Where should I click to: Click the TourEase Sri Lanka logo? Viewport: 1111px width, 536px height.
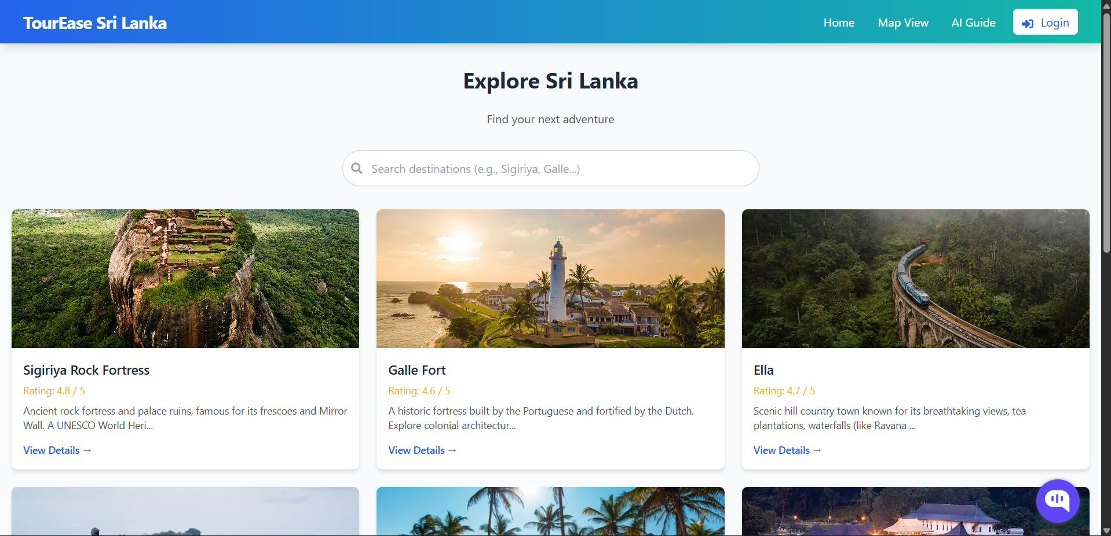94,23
